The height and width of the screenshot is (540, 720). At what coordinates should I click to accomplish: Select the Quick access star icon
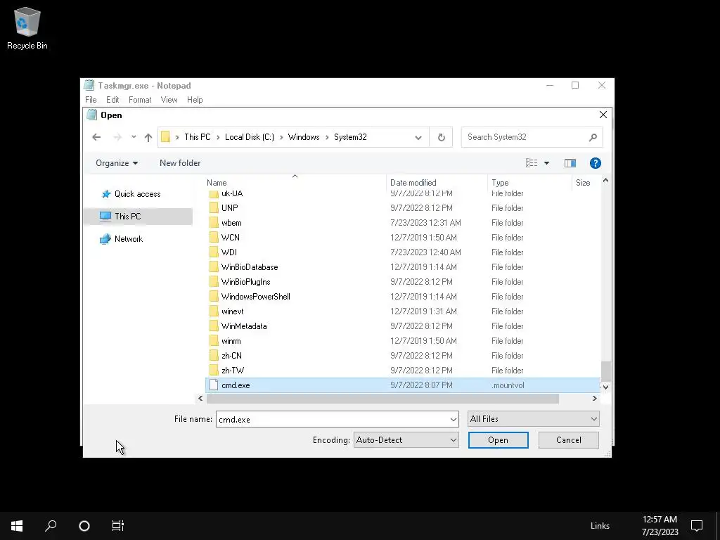(106, 194)
